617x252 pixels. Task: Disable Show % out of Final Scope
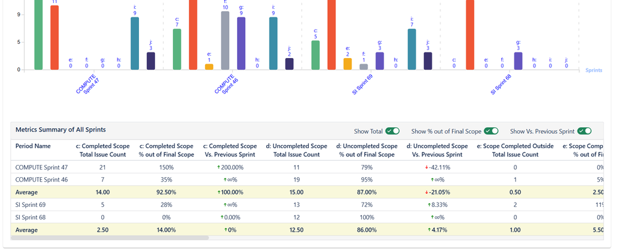coord(491,131)
